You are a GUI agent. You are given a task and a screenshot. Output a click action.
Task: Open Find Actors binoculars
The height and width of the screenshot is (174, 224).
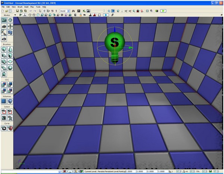[73, 11]
